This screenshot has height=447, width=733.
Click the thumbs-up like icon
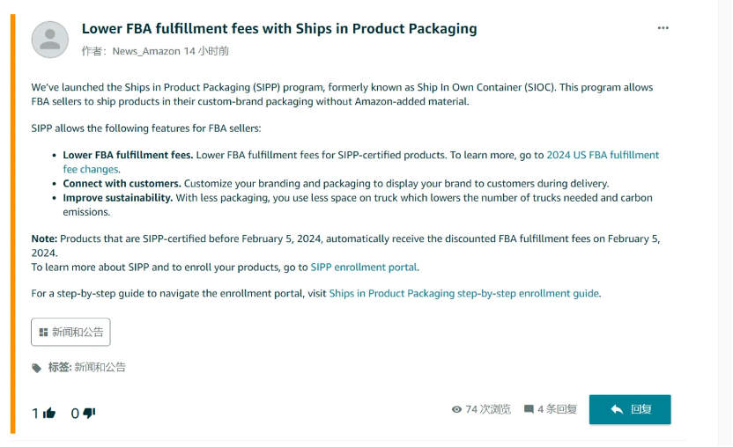49,413
